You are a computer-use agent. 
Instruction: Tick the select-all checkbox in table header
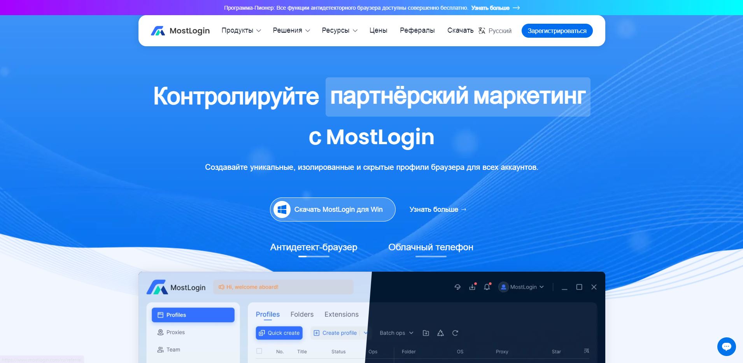tap(259, 351)
